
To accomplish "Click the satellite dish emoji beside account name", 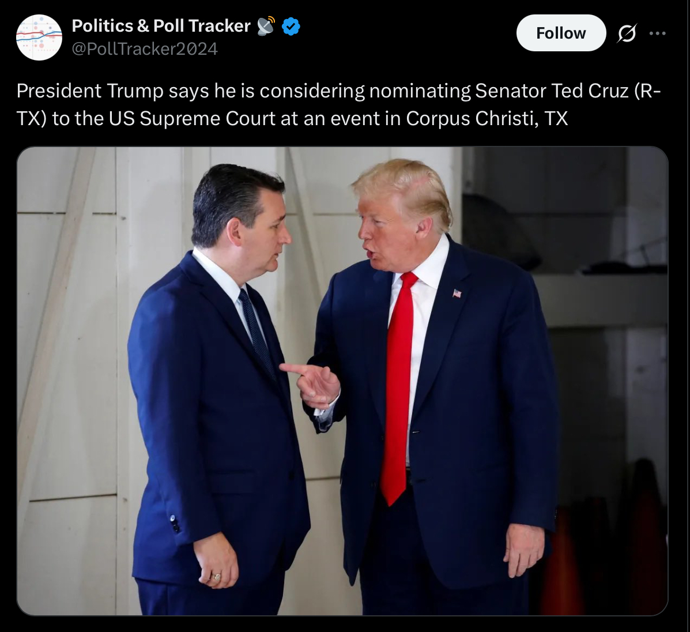I will click(x=266, y=25).
